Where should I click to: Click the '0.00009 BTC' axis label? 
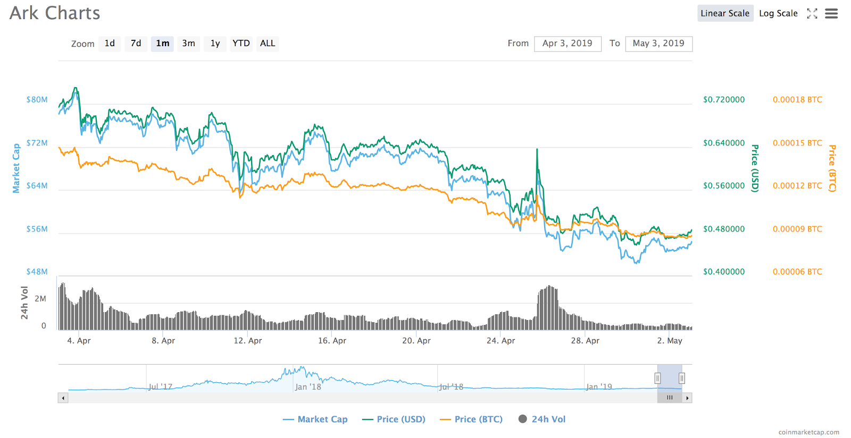click(x=797, y=229)
